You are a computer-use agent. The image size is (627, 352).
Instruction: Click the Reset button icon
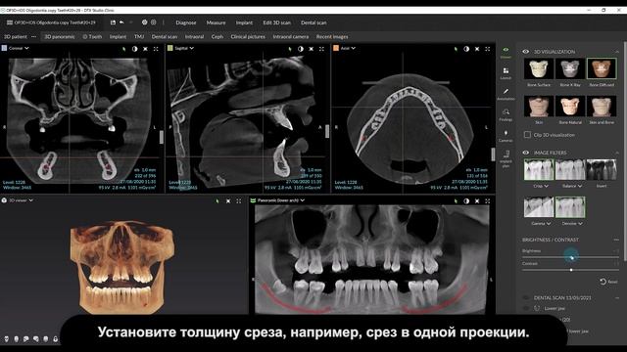click(603, 282)
